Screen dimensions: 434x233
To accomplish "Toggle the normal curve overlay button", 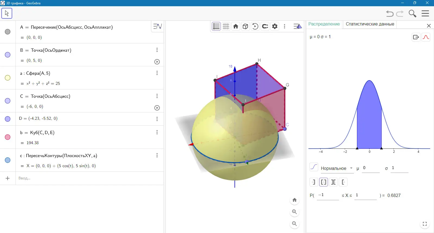I will tap(426, 37).
